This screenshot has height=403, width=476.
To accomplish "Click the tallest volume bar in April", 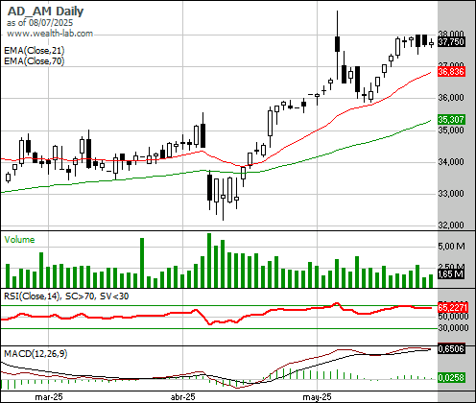I will 209,260.
